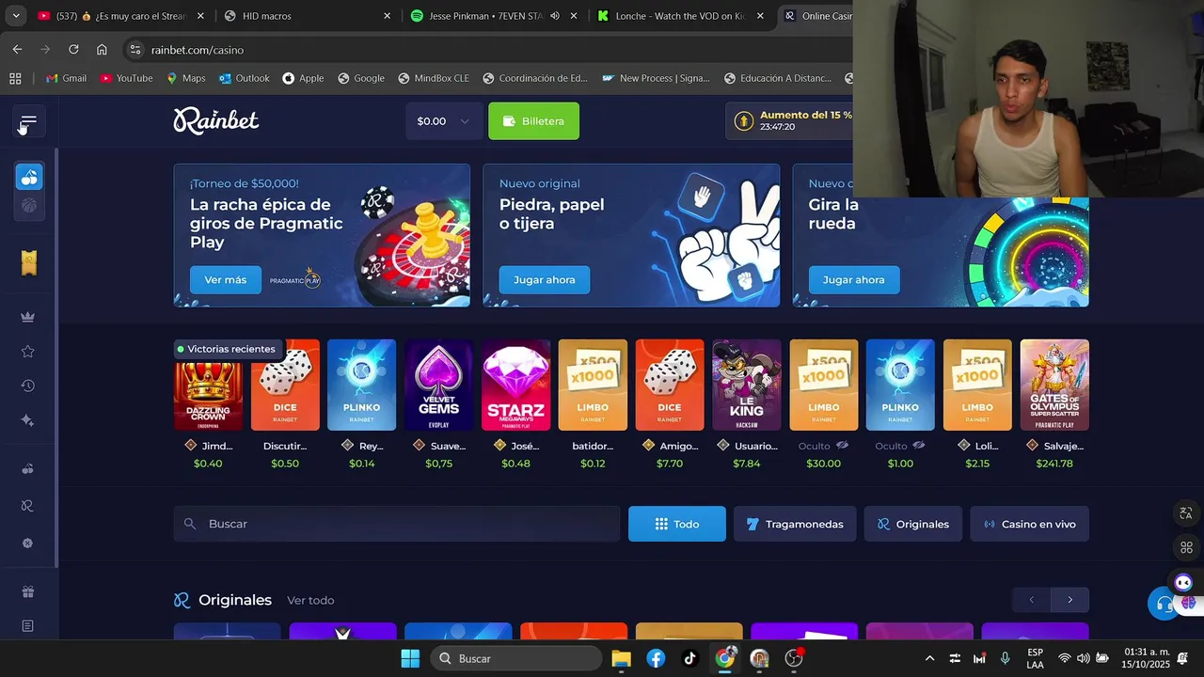1204x677 pixels.
Task: Click Jugar ahora on Piedra, papel banner
Action: click(x=545, y=280)
